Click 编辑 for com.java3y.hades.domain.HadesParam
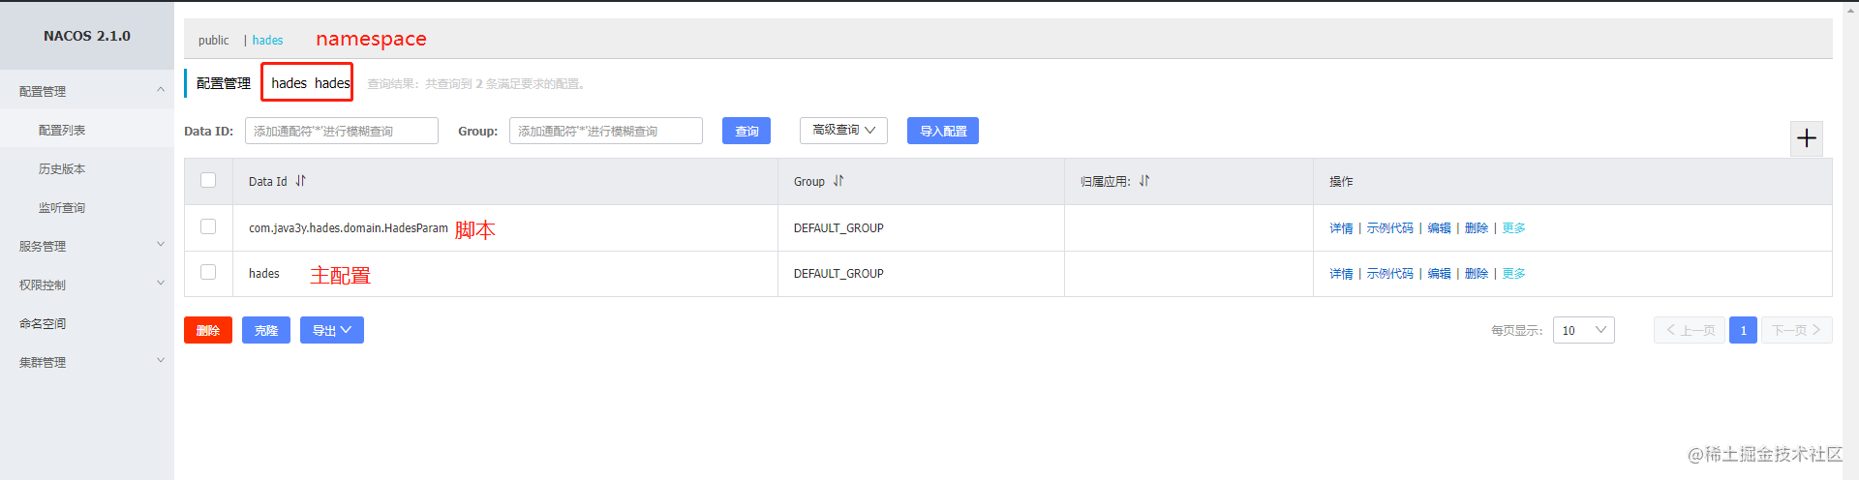Screen dimensions: 1859x480 click(1439, 228)
